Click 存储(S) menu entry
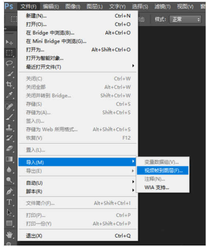This screenshot has height=247, width=206. [x=77, y=104]
